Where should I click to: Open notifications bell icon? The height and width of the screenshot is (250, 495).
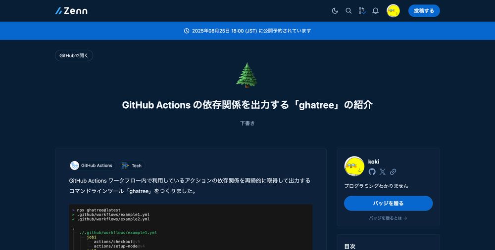375,11
